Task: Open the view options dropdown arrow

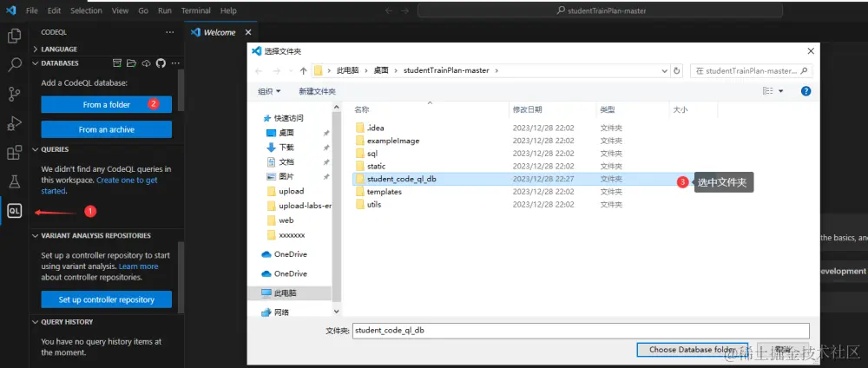Action: coord(780,91)
